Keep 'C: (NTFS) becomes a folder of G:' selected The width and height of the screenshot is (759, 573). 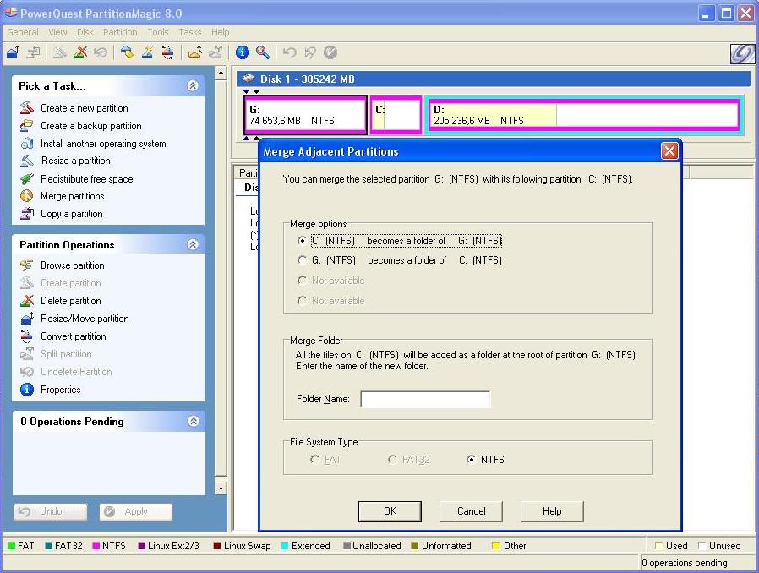click(302, 240)
